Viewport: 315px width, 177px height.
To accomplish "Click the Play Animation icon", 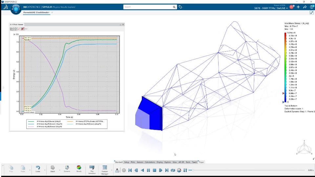I will (92, 169).
